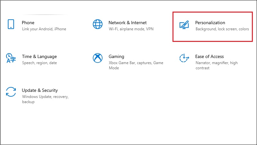Click the Network & Internet globe icon

click(x=98, y=24)
